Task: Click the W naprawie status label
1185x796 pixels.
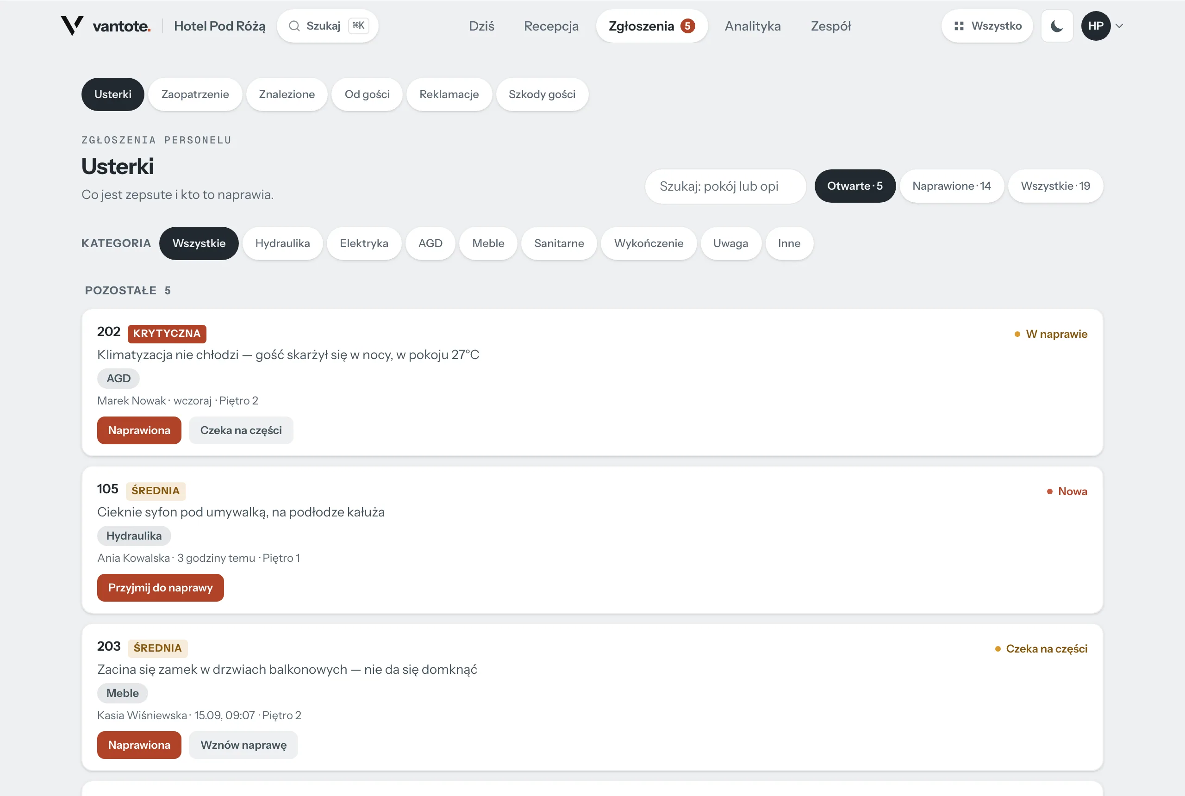Action: [1051, 334]
